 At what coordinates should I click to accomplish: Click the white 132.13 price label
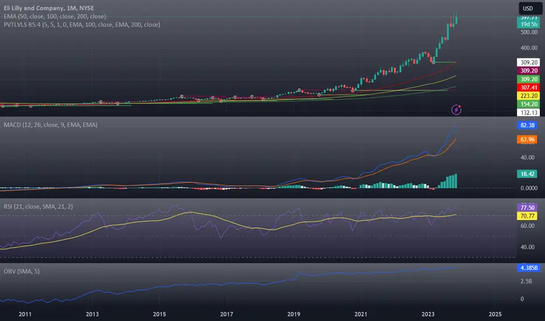(x=528, y=113)
